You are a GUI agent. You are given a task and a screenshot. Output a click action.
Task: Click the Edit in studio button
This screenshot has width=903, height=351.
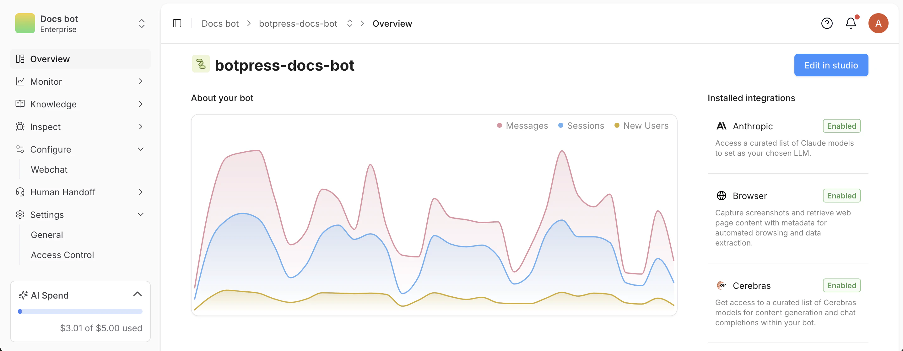point(831,65)
